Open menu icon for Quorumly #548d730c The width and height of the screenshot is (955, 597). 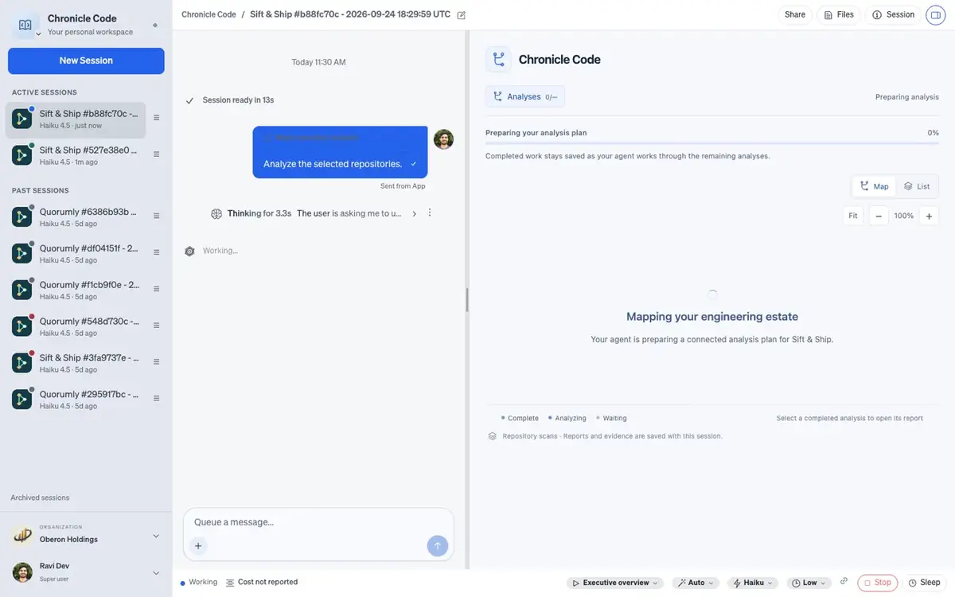click(157, 326)
